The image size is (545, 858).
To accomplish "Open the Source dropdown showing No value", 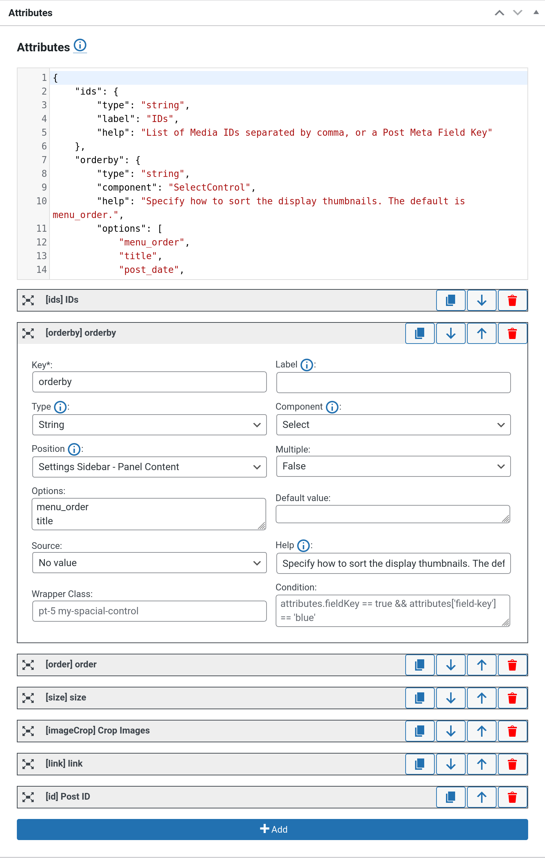I will click(x=149, y=563).
